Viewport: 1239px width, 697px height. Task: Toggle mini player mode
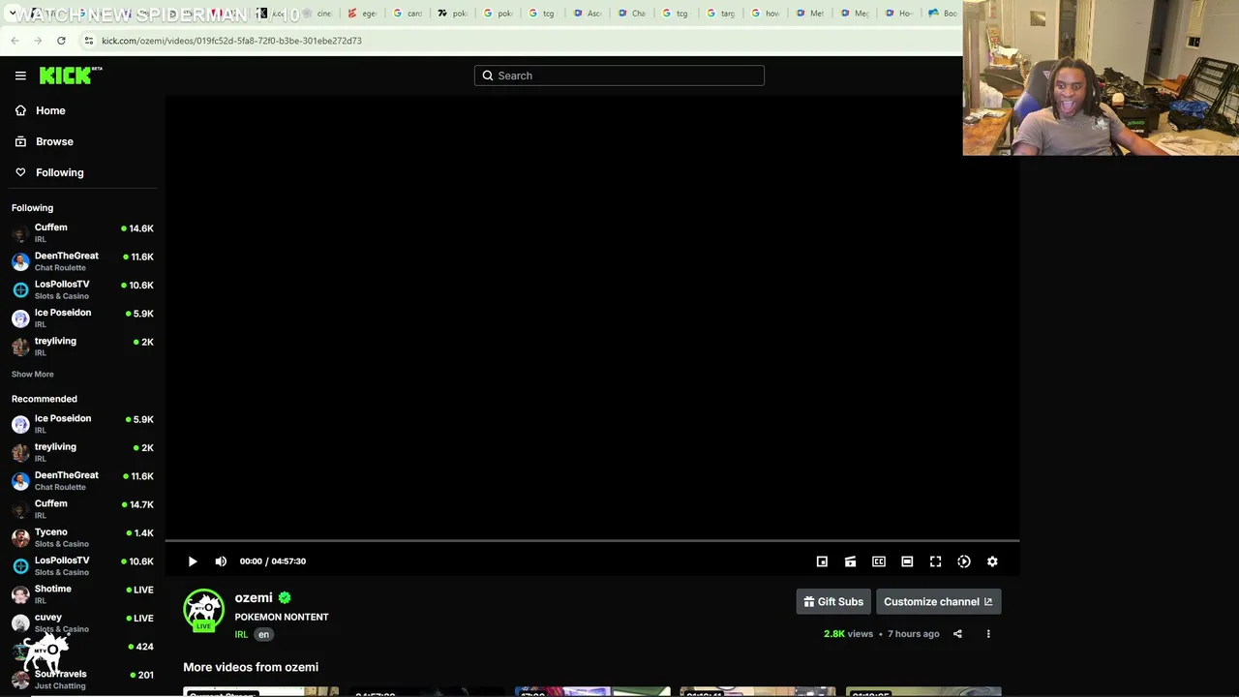click(822, 561)
